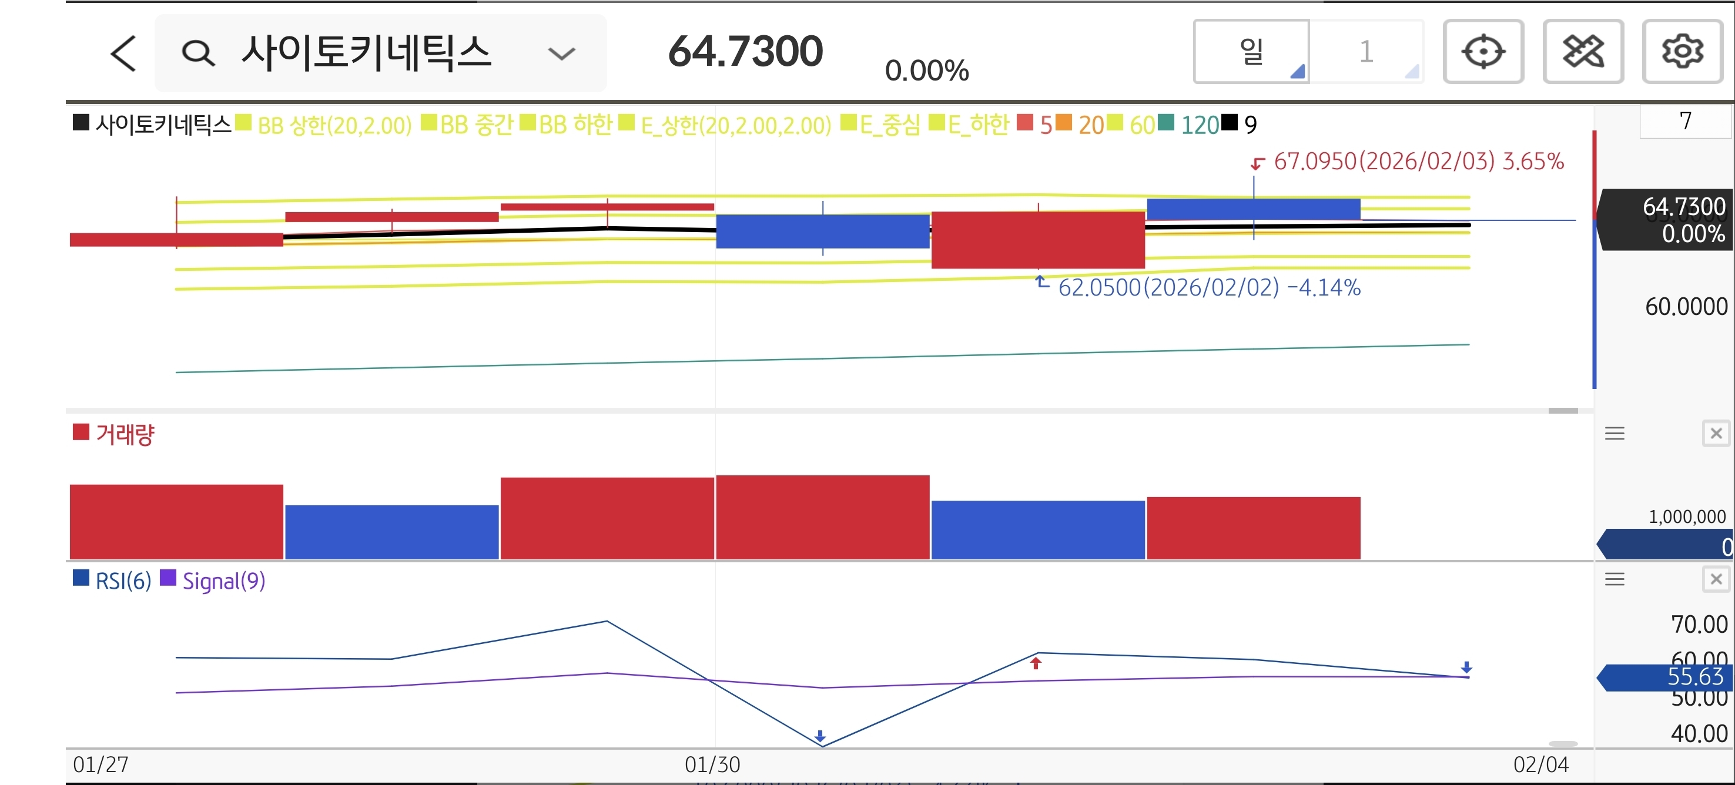Click the search magnifier icon
The image size is (1735, 785).
click(198, 53)
